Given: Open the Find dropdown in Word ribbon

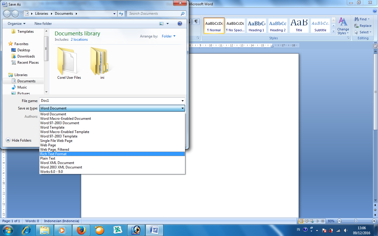Looking at the screenshot, I should 362,19.
